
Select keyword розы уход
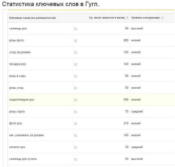click(16, 88)
